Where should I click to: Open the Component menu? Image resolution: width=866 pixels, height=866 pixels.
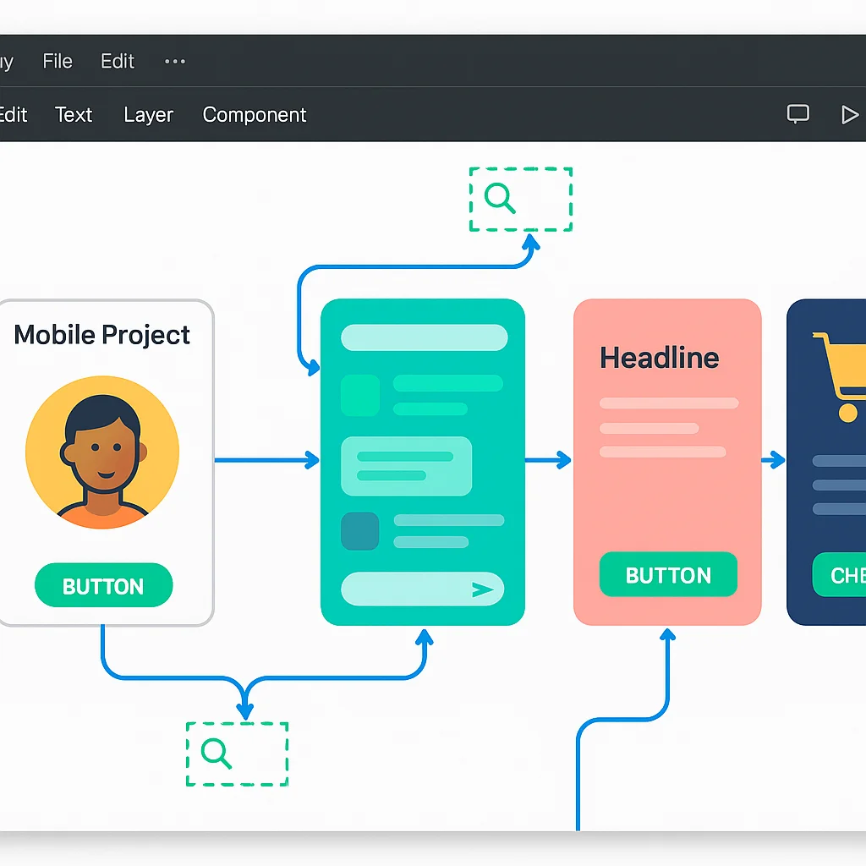[x=254, y=114]
